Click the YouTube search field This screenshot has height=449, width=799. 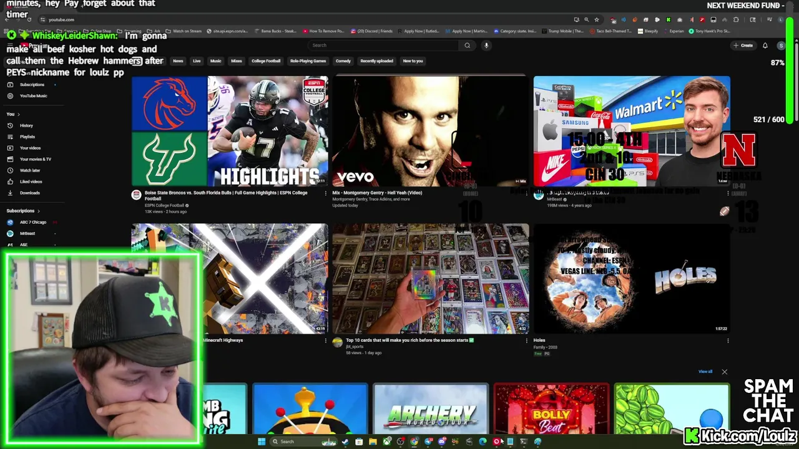[x=384, y=45]
